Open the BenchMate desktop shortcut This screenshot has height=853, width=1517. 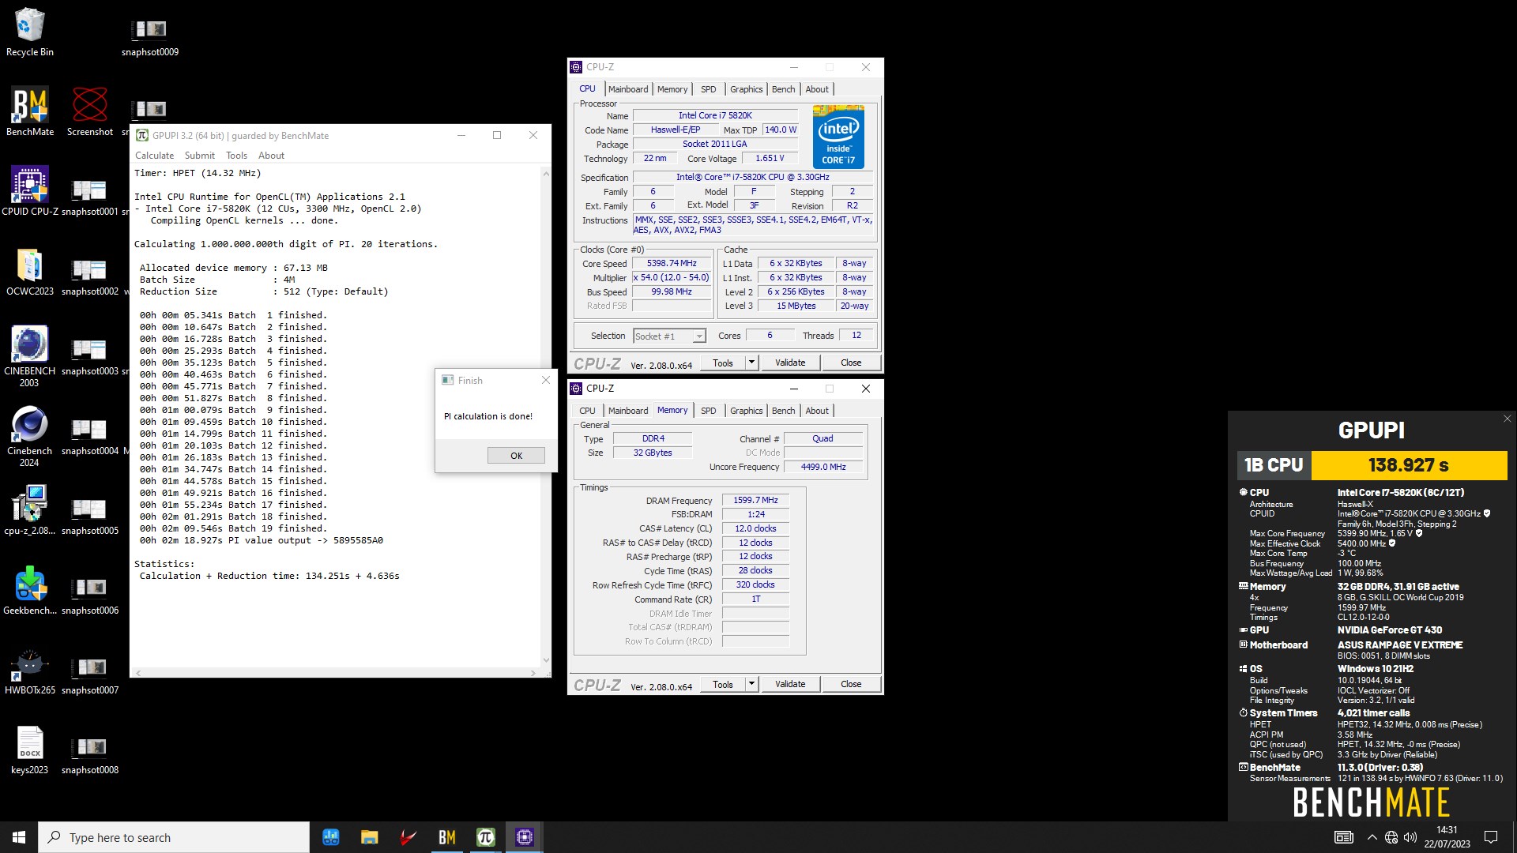tap(30, 111)
